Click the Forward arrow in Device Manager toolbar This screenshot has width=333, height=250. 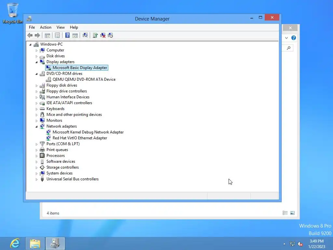(x=37, y=35)
